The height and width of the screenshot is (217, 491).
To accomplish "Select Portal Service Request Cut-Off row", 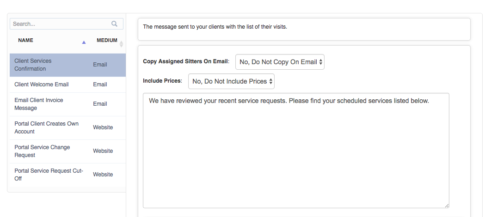I will click(x=68, y=175).
